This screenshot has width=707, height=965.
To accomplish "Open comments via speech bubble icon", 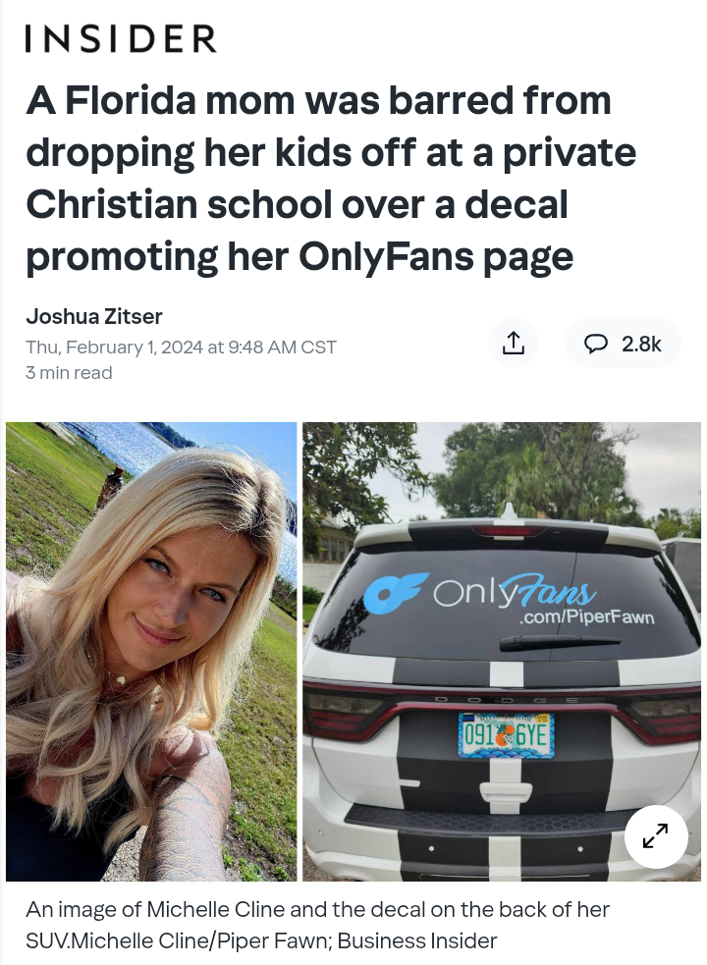I will click(595, 344).
